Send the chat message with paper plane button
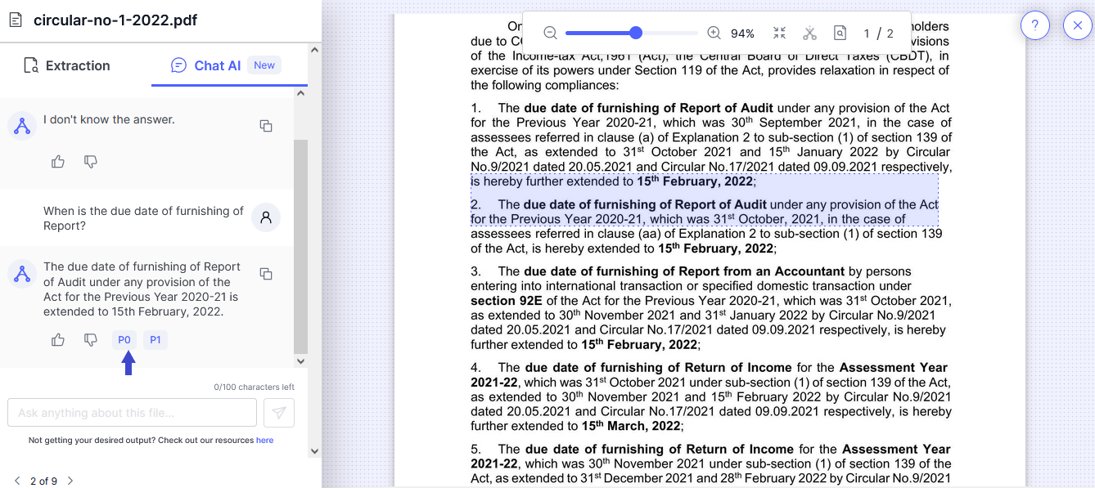The width and height of the screenshot is (1095, 488). click(x=279, y=413)
